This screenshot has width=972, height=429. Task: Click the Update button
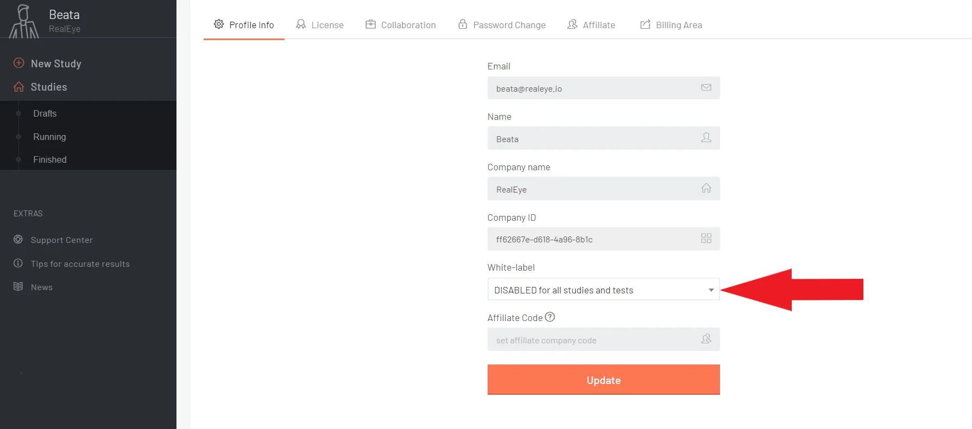point(603,380)
